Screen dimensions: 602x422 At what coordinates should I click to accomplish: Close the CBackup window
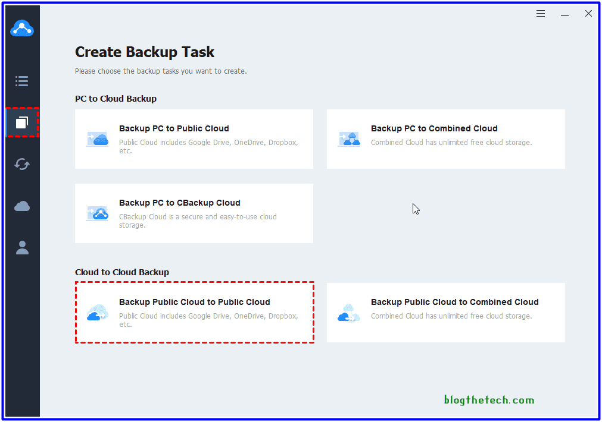(x=588, y=14)
